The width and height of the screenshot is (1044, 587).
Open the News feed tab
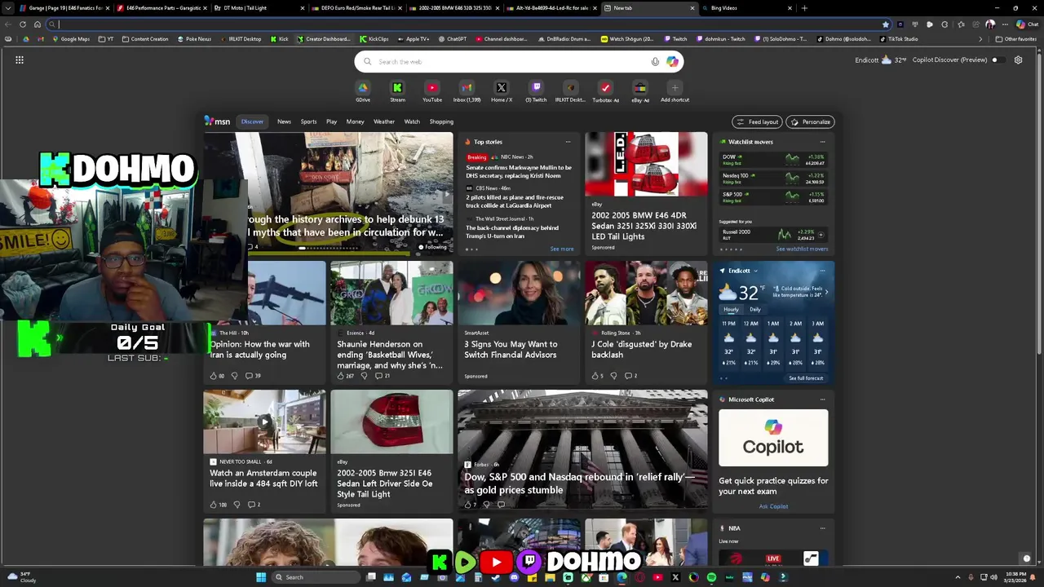point(284,121)
